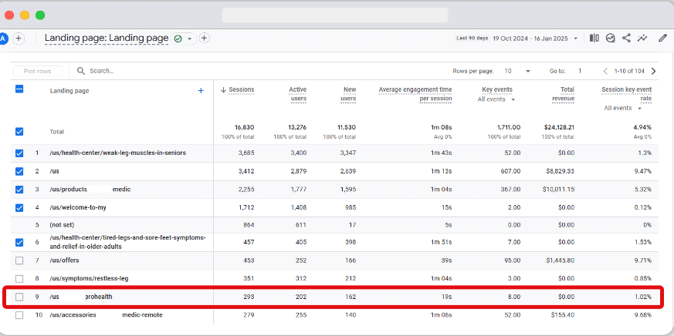Screen dimensions: 674x336
Task: Open Session key event rate All events dropdown
Action: click(623, 108)
